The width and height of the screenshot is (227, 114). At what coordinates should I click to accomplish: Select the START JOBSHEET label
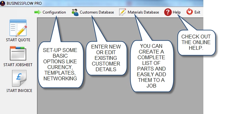pos(18,65)
